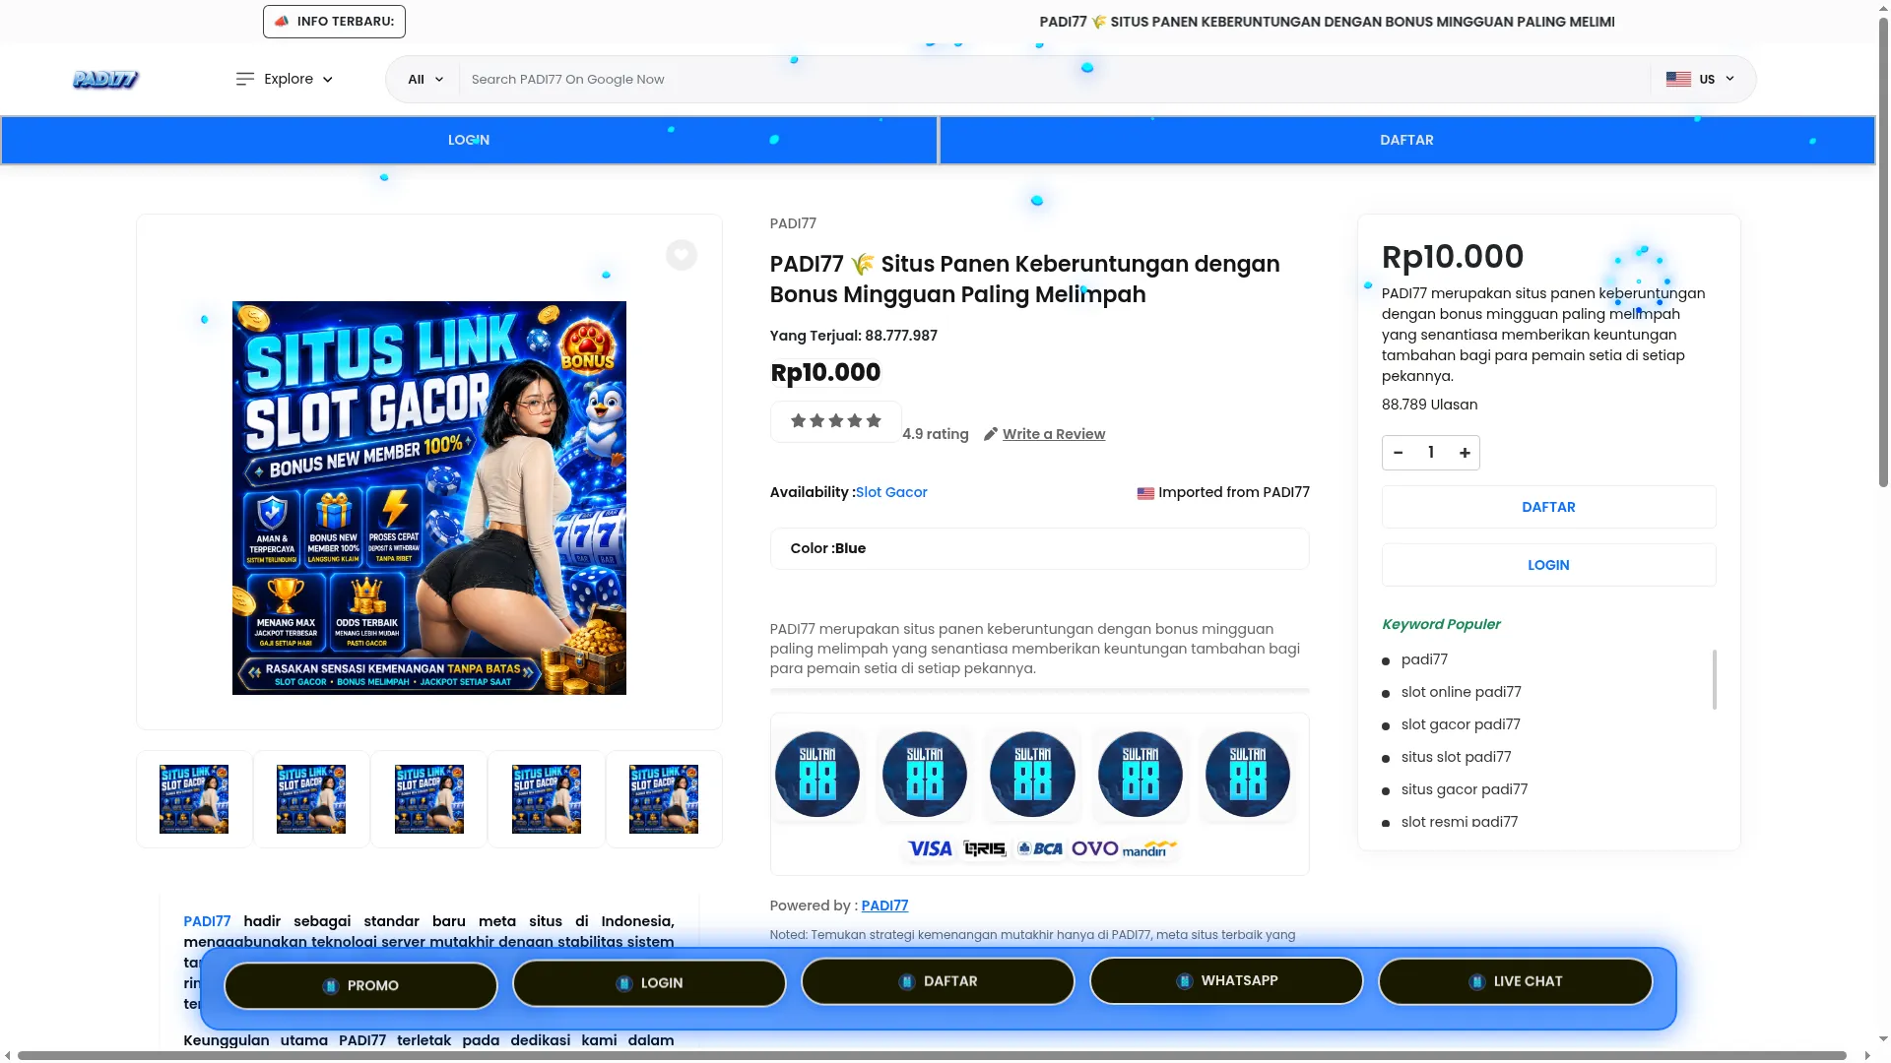Select the padi77 keyword
The height and width of the screenshot is (1063, 1891).
click(x=1424, y=659)
